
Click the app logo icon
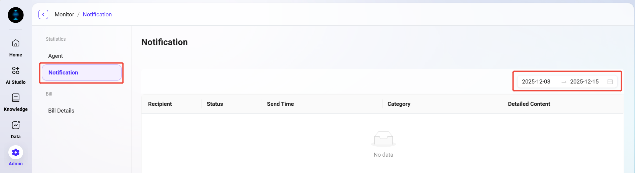(16, 15)
